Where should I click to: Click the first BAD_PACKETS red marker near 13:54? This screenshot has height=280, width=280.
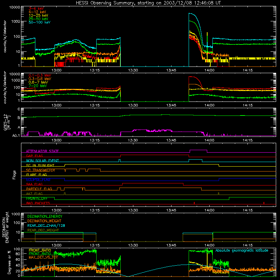click(194, 203)
